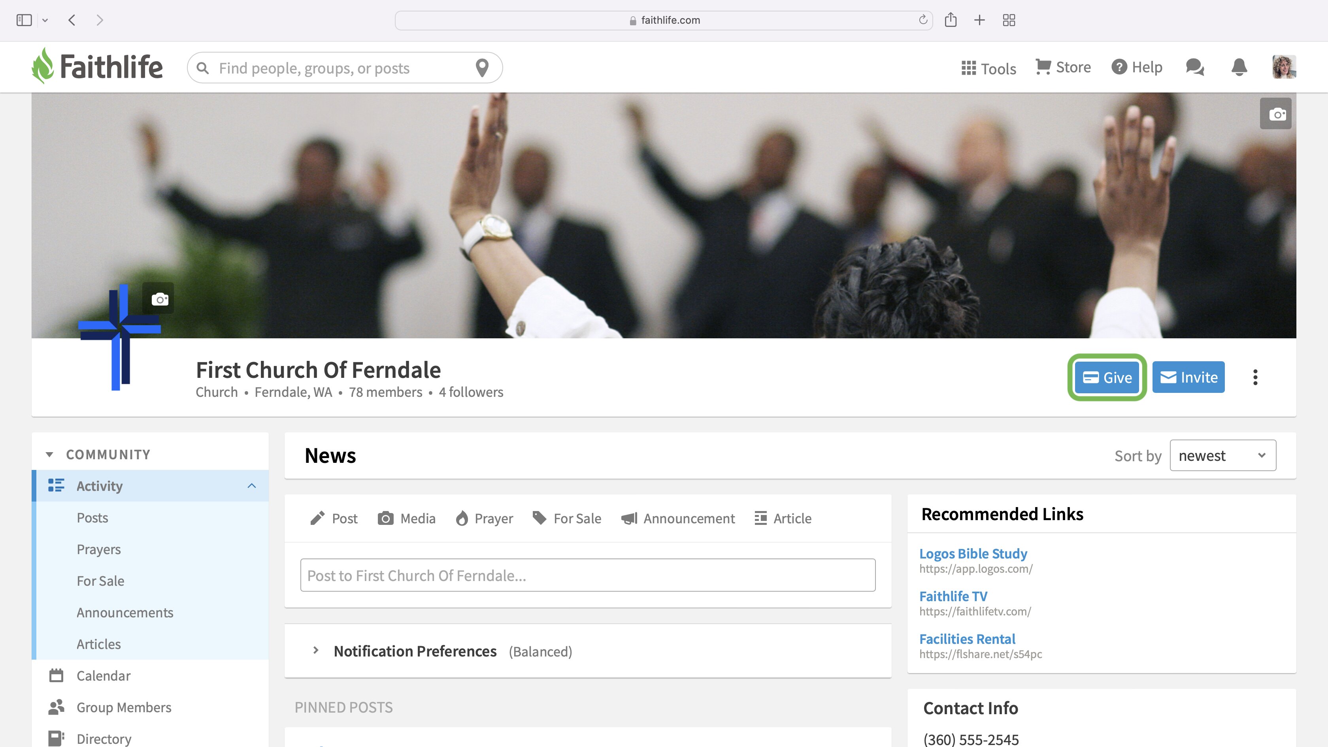Select the Announcement post type tab
This screenshot has width=1328, height=747.
pos(677,518)
